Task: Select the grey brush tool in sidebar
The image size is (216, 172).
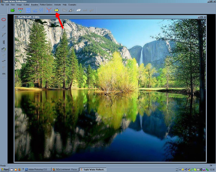Action: coord(4,27)
